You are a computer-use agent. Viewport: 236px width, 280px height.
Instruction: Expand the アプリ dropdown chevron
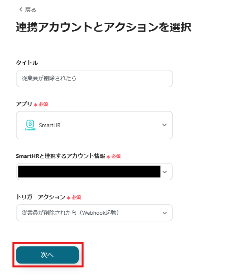pyautogui.click(x=164, y=125)
